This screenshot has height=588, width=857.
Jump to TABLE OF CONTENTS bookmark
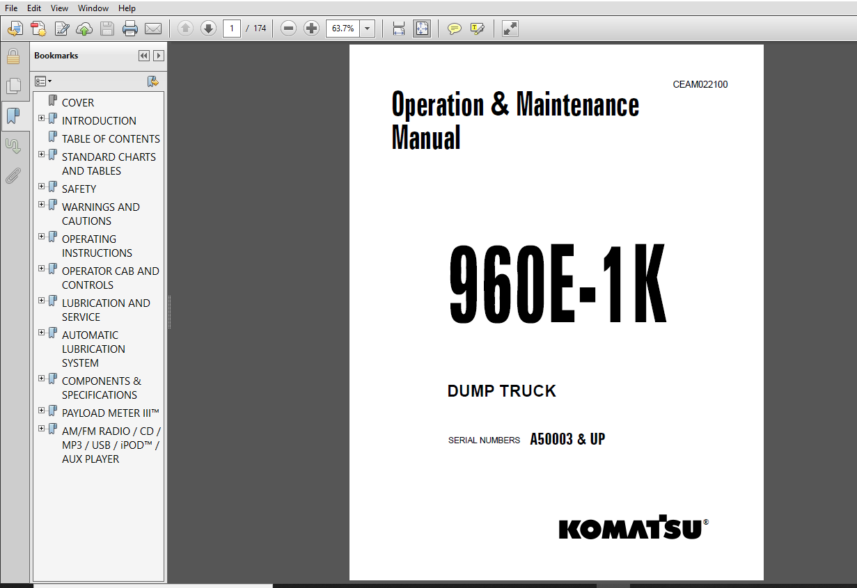(x=111, y=138)
